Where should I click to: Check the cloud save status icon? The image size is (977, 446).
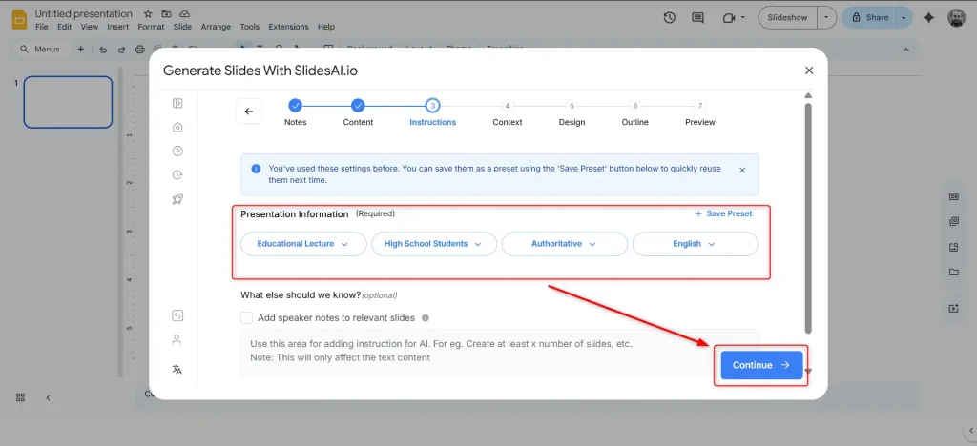click(184, 13)
